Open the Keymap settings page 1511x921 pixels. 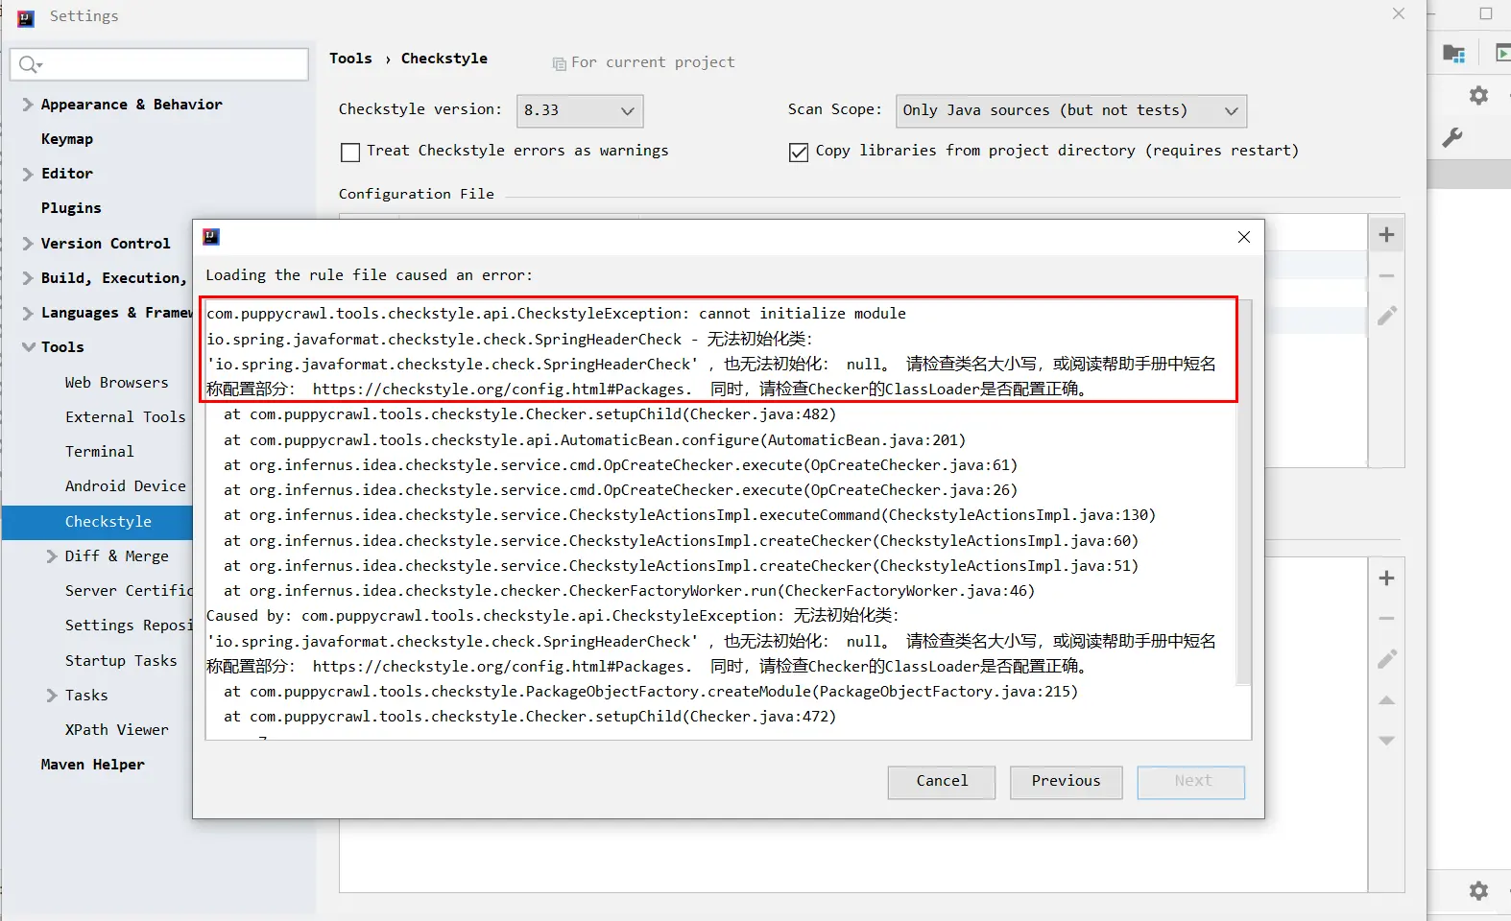[67, 139]
